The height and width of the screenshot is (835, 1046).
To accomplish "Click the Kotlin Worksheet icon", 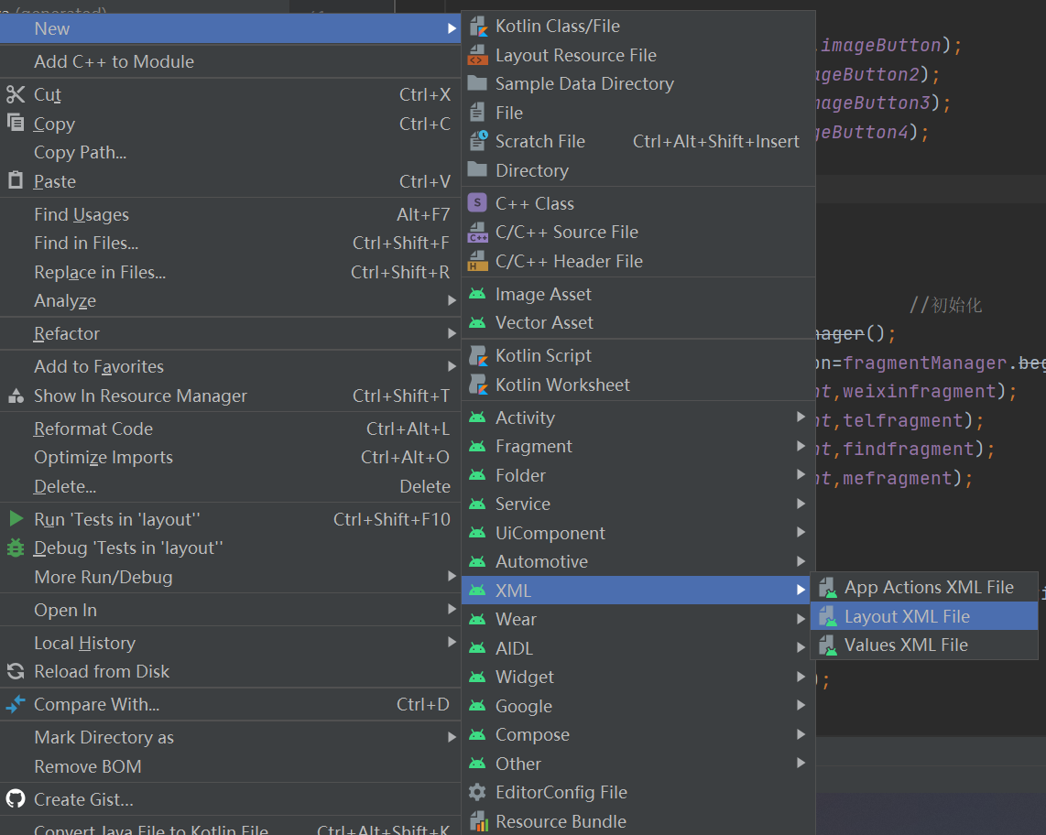I will [477, 385].
